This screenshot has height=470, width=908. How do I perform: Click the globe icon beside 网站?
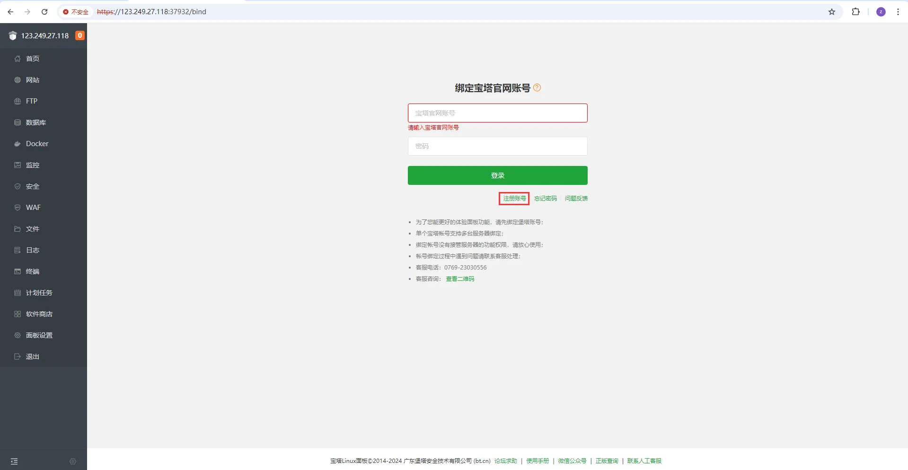pyautogui.click(x=18, y=80)
